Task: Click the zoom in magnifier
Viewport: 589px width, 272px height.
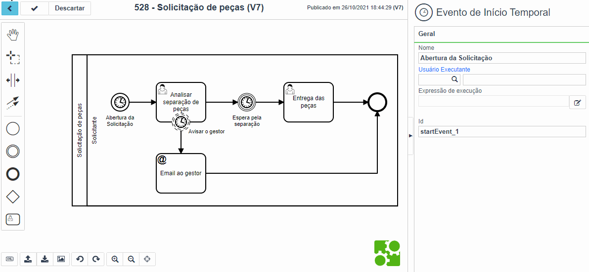Action: [x=115, y=259]
